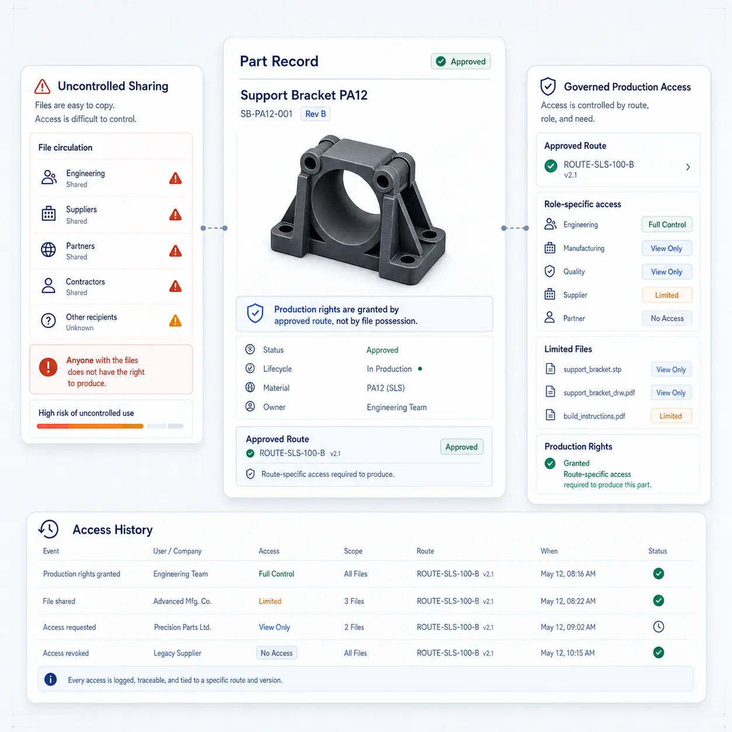Image resolution: width=732 pixels, height=732 pixels.
Task: Click the "SB-PA12-001" part number
Action: click(x=266, y=114)
